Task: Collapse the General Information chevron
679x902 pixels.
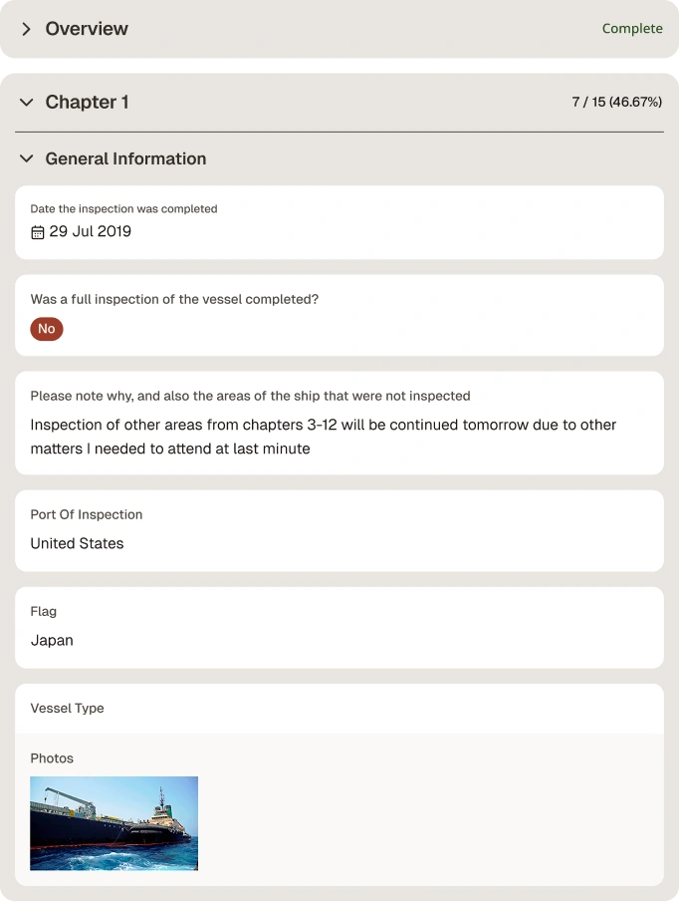Action: click(x=26, y=158)
